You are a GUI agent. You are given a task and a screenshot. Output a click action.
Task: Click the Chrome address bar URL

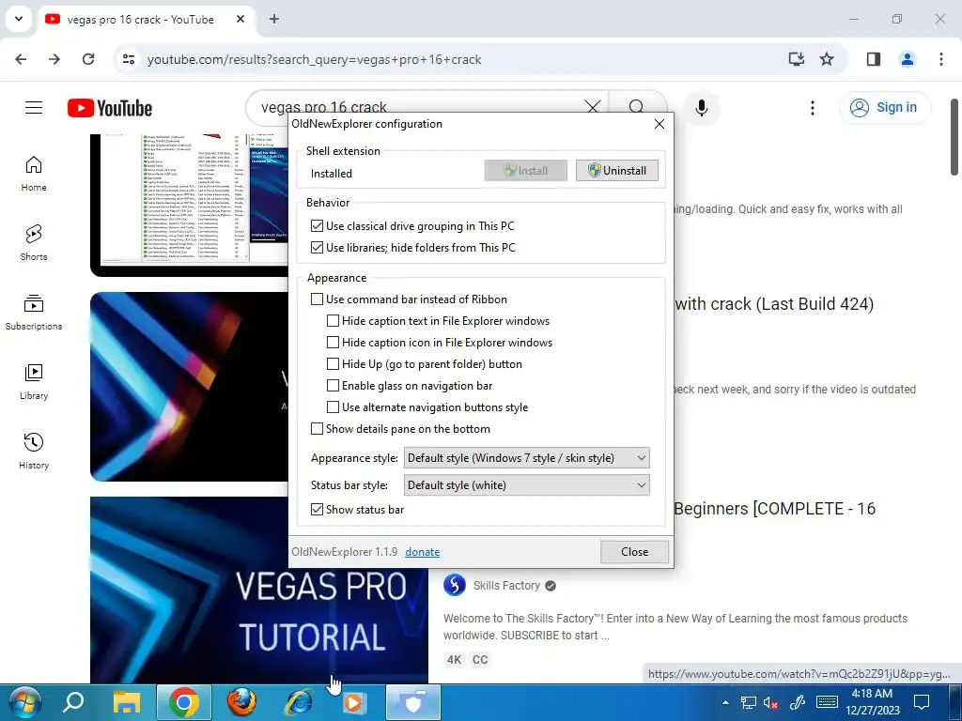pyautogui.click(x=314, y=59)
